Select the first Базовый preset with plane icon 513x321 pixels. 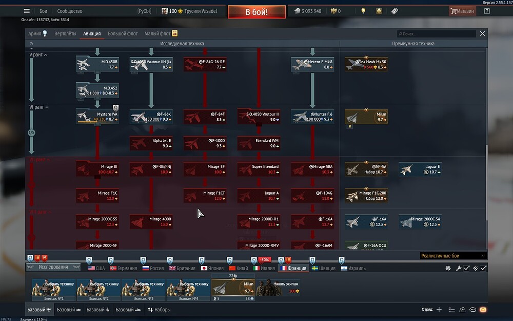point(40,310)
